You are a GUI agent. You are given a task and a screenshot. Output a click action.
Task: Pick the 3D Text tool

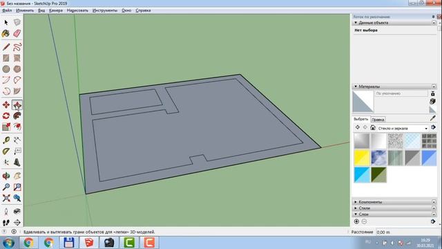pos(17,162)
